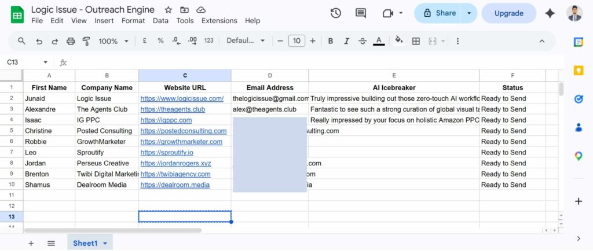Open the Meet call options arrow
The width and height of the screenshot is (593, 251).
[401, 13]
